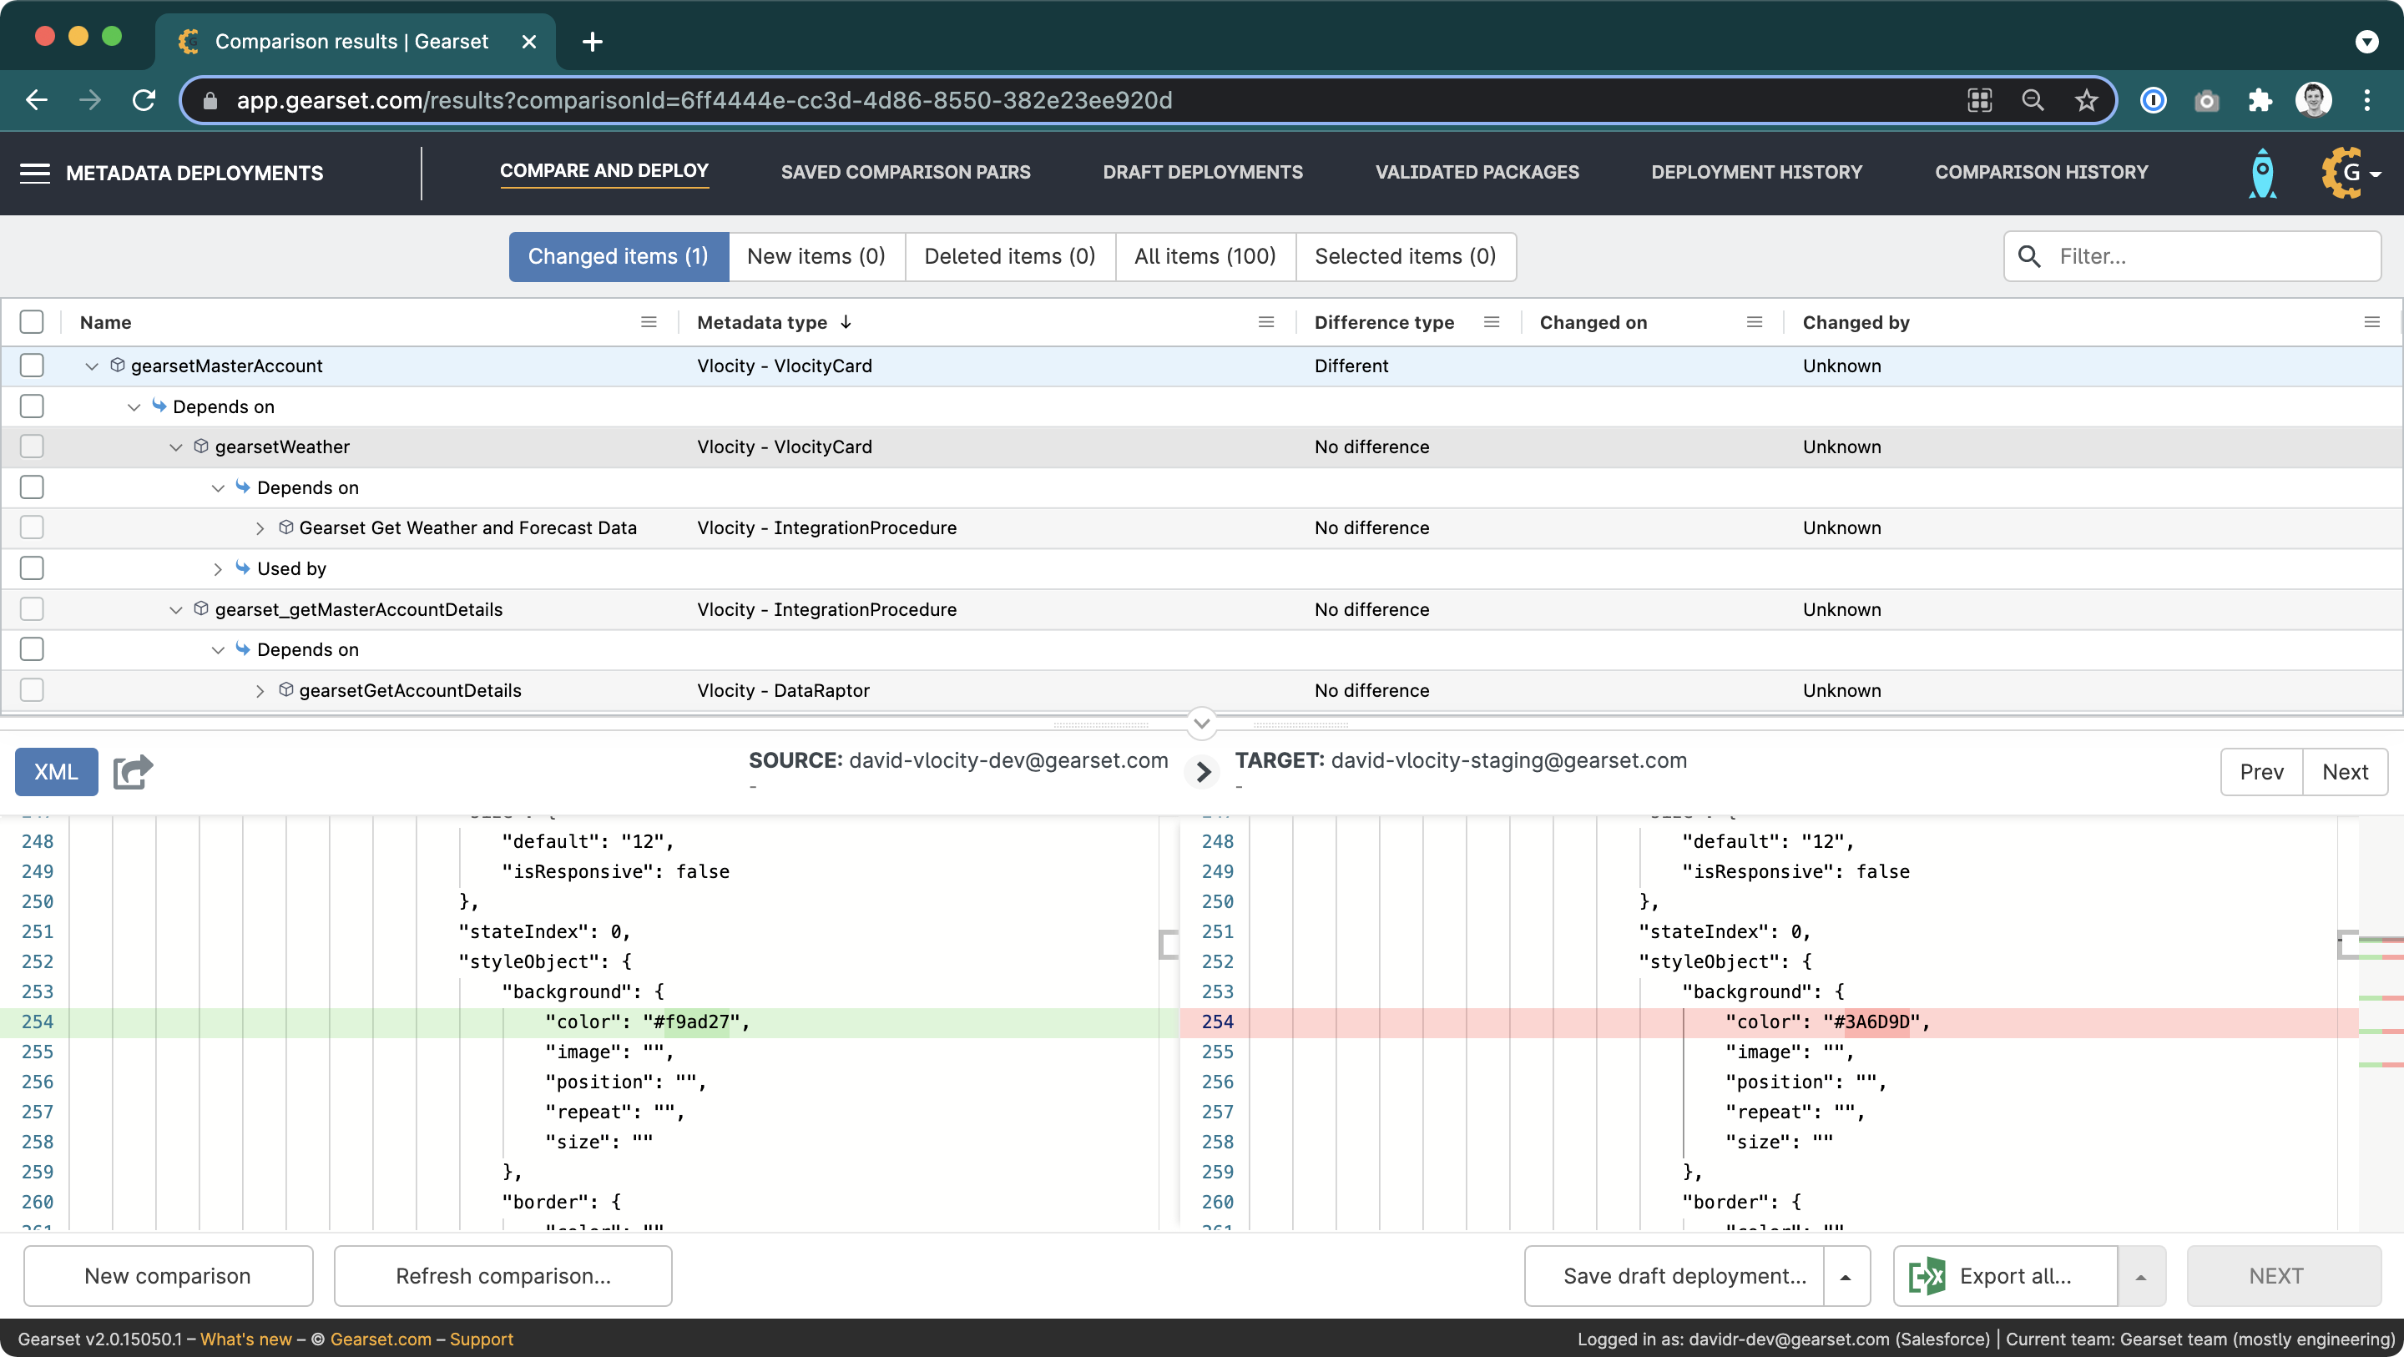Viewport: 2404px width, 1357px height.
Task: Collapse the gearsetWeather node
Action: tap(175, 448)
